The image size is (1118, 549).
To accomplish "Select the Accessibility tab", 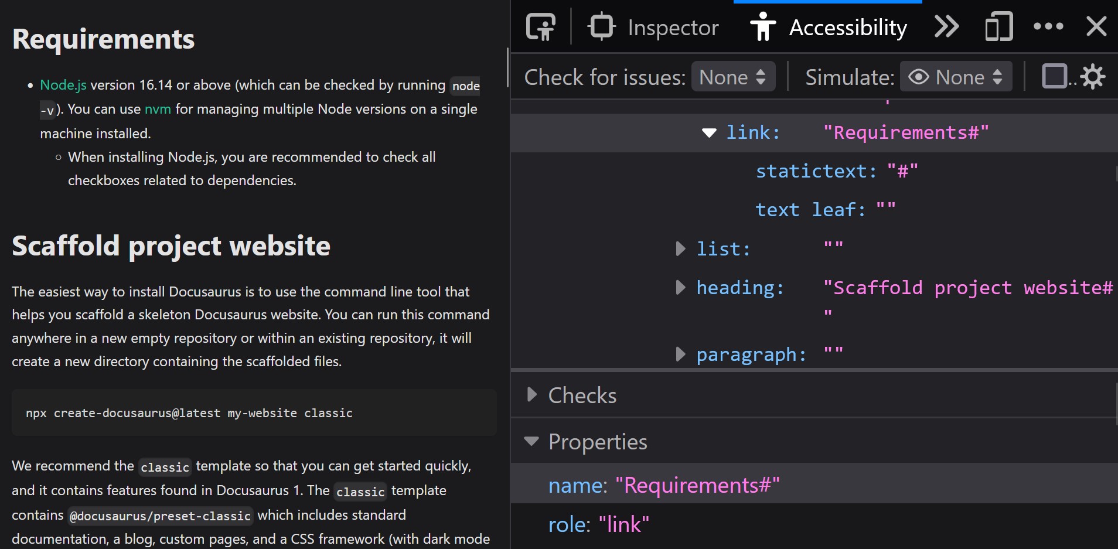I will point(829,28).
